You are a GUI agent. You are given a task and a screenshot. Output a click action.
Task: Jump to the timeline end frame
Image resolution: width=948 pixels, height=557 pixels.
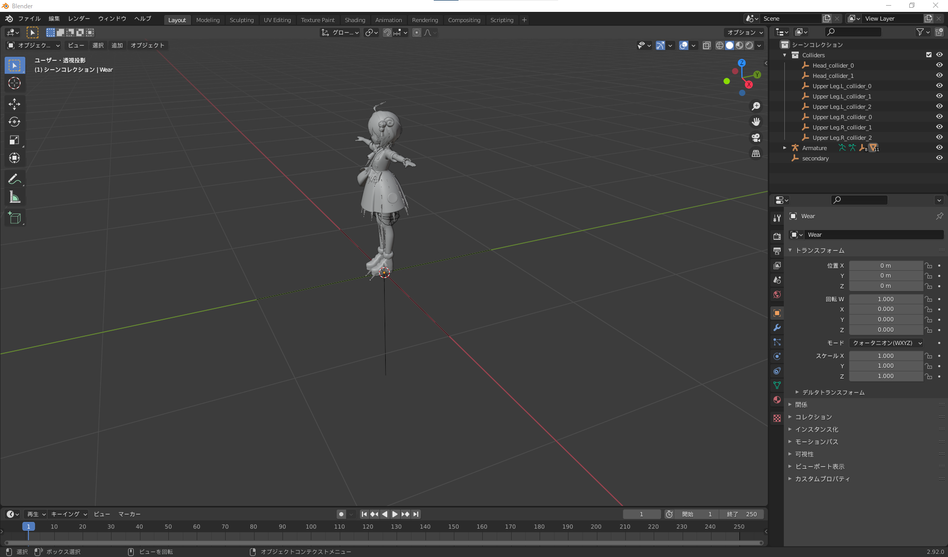(416, 514)
